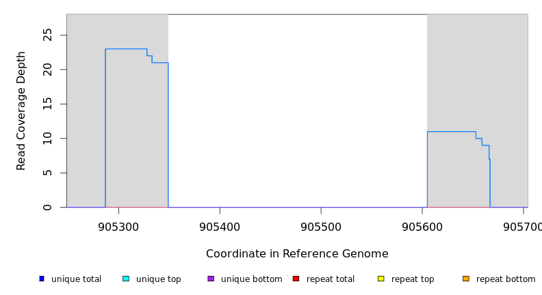Click the orange 'repeat bottom' legend swatch
The height and width of the screenshot is (295, 542).
click(466, 279)
